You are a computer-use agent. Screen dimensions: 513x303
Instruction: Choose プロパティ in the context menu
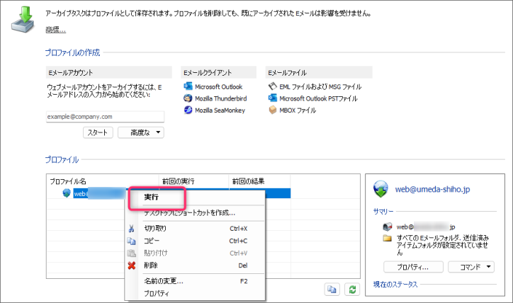(x=157, y=294)
